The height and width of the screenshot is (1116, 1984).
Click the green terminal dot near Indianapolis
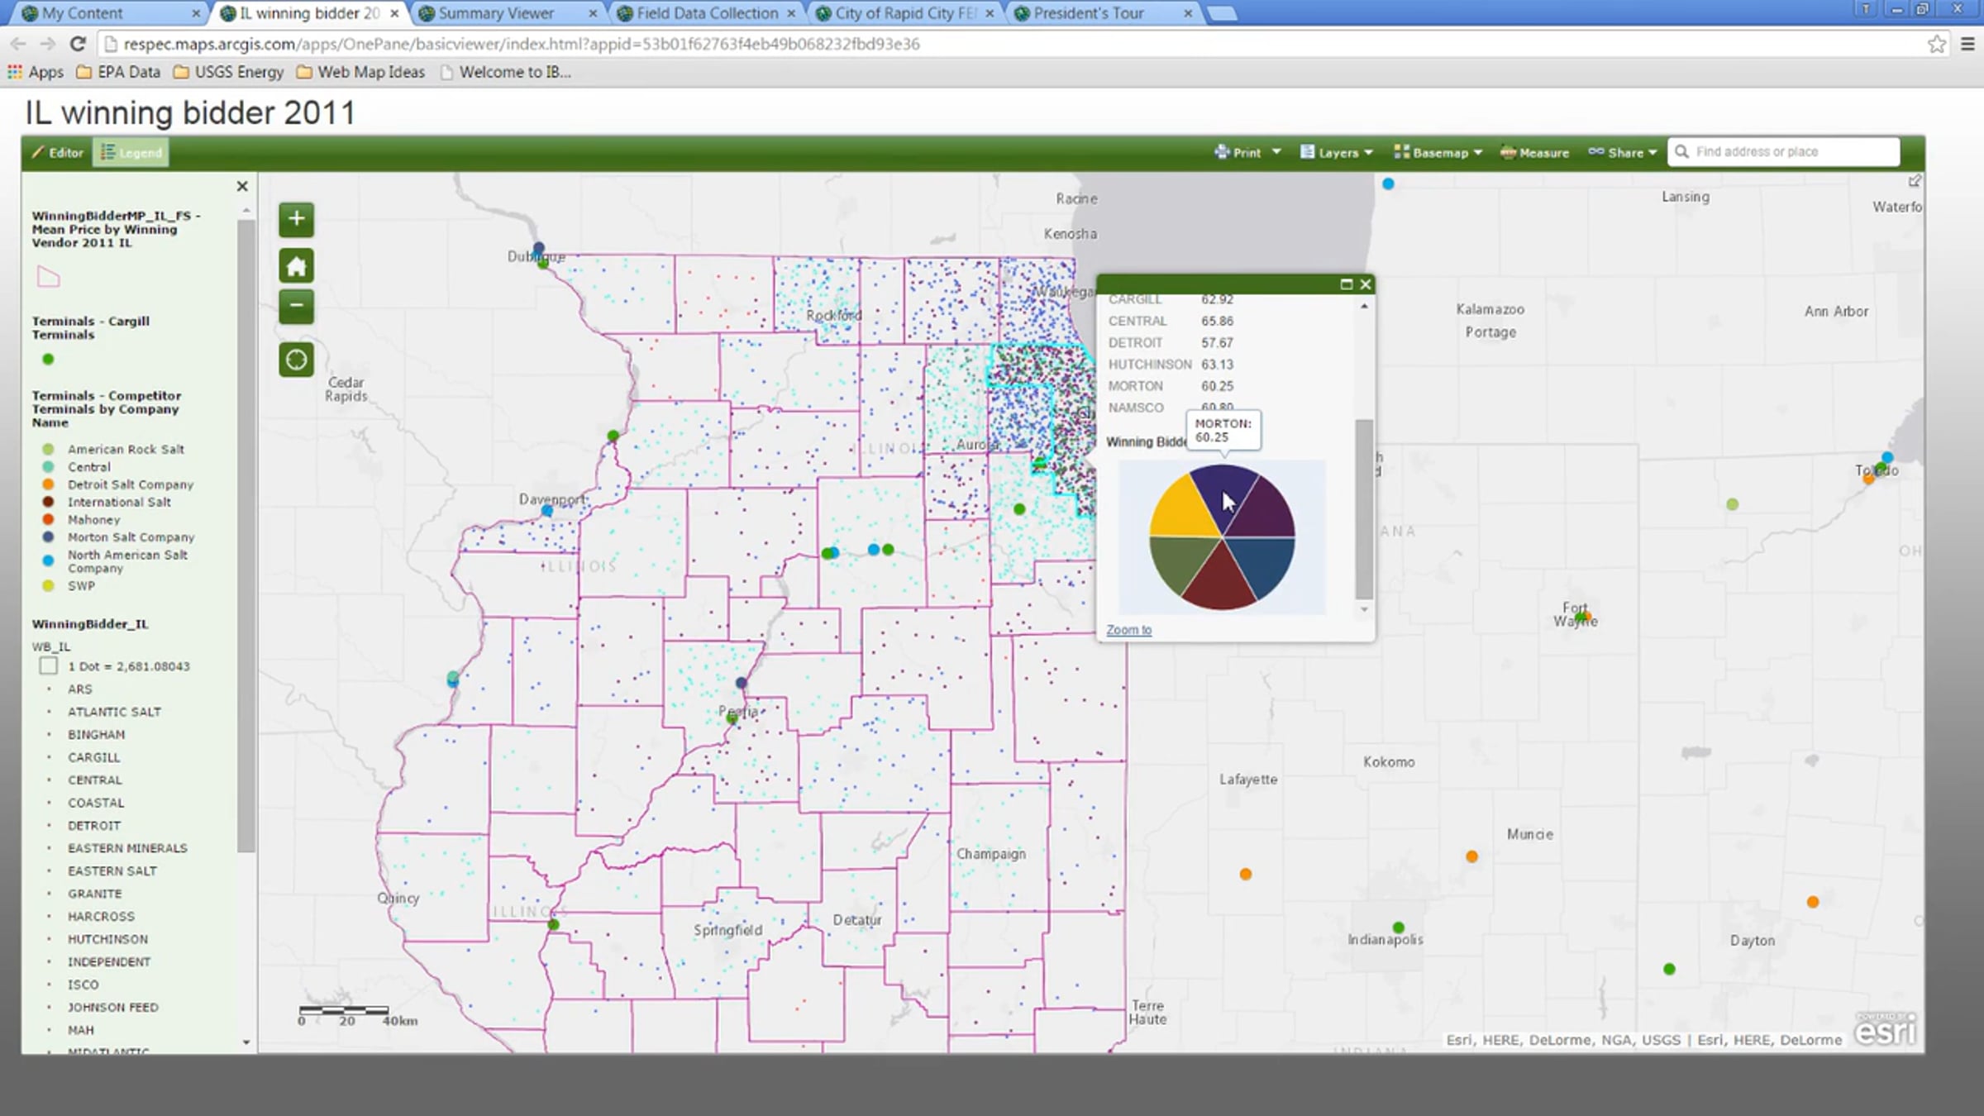click(1399, 928)
